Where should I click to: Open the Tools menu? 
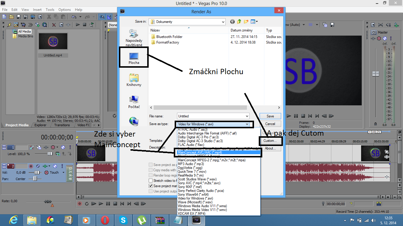coord(50,10)
